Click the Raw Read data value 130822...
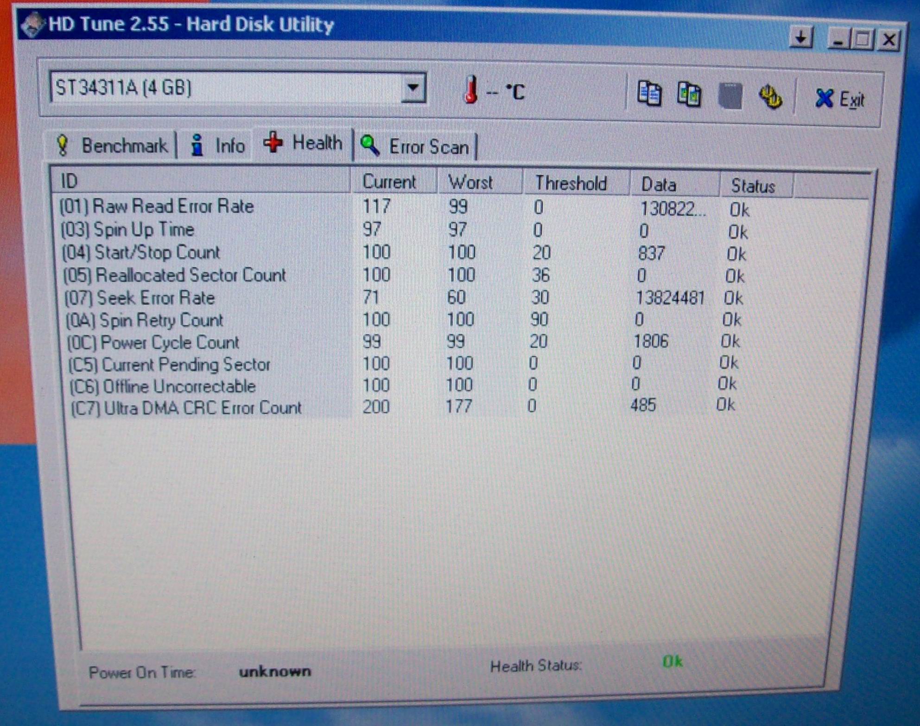 click(x=673, y=209)
